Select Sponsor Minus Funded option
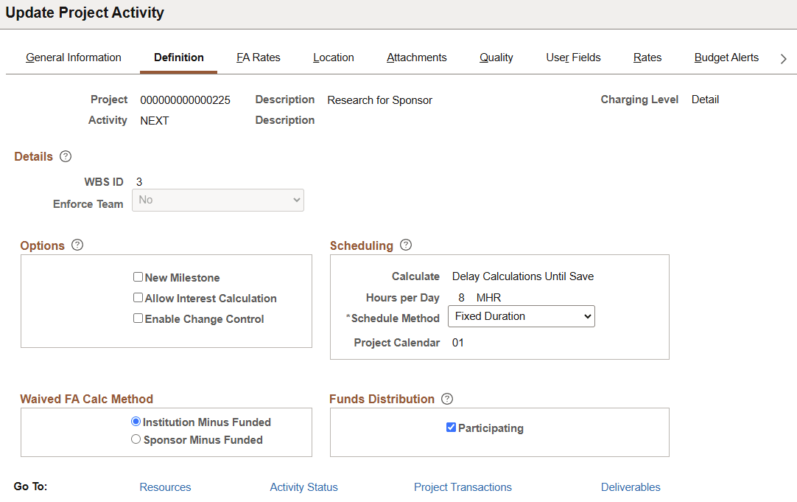This screenshot has width=797, height=502. click(136, 439)
